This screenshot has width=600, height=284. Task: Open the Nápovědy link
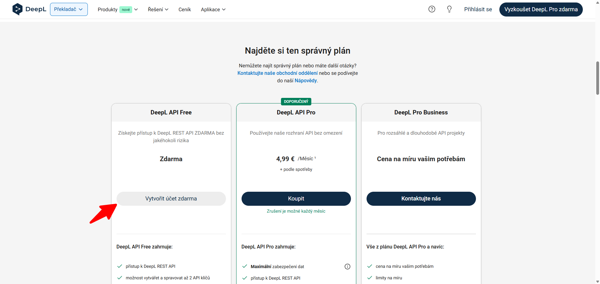(306, 81)
